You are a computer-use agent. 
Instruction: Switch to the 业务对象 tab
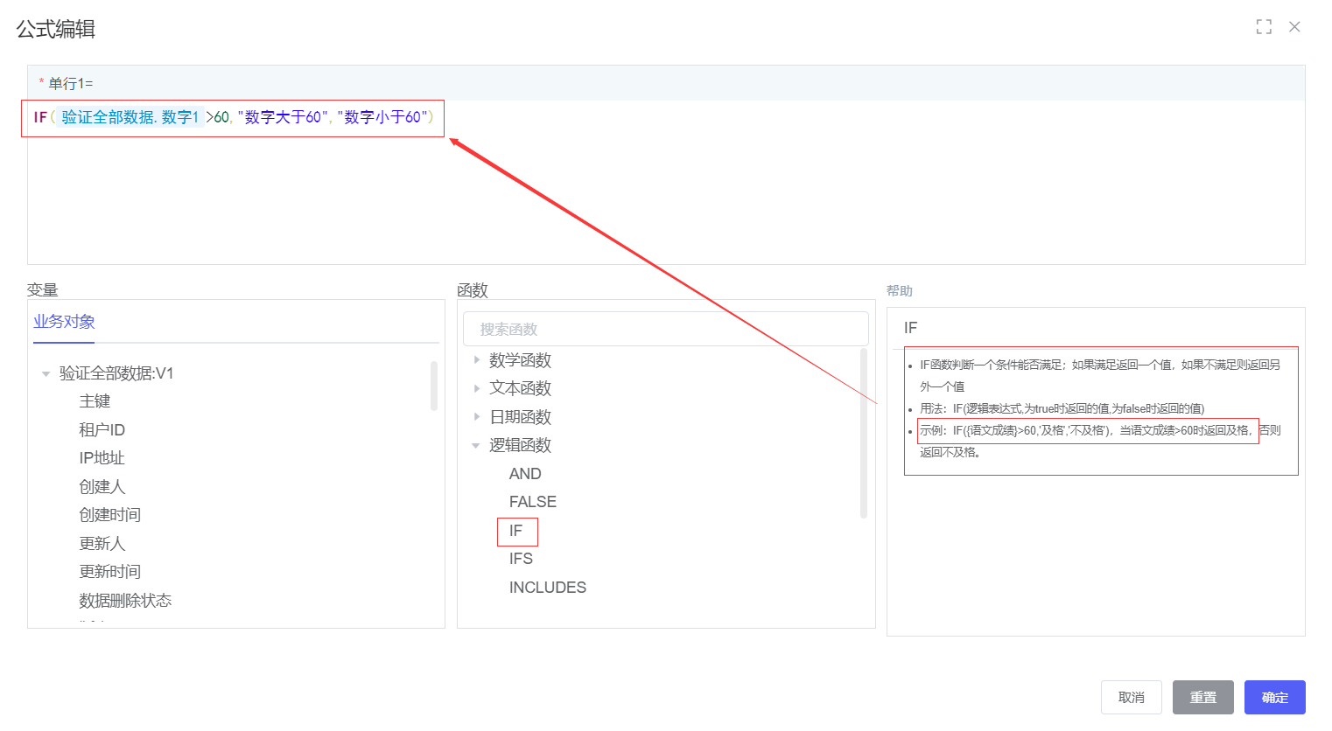(64, 322)
